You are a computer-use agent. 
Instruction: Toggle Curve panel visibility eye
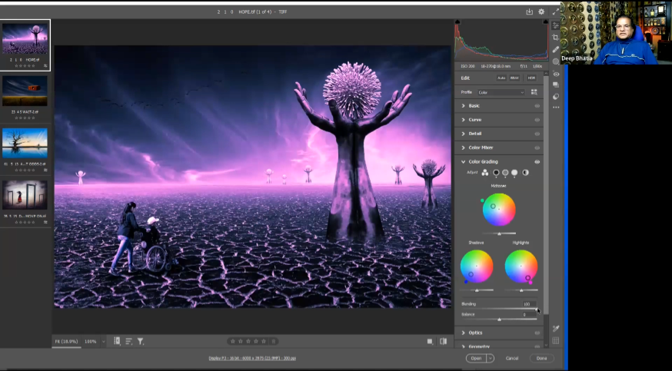pyautogui.click(x=537, y=120)
